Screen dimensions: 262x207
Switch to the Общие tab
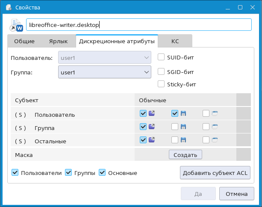pyautogui.click(x=24, y=41)
